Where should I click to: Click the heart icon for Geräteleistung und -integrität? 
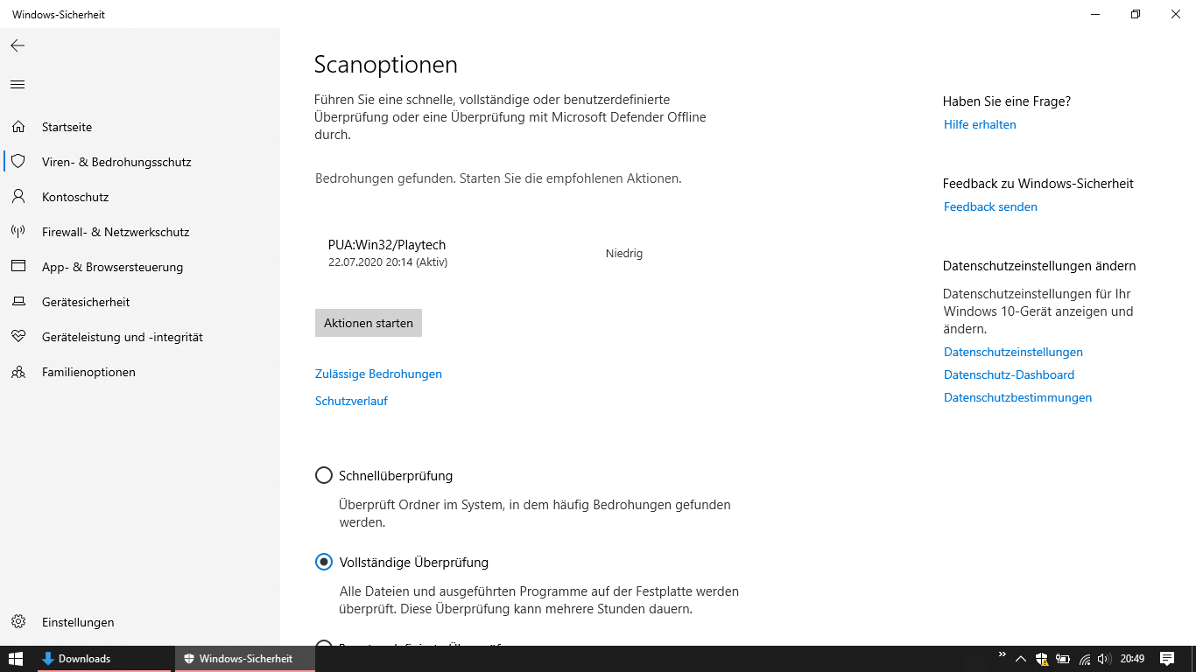click(18, 337)
